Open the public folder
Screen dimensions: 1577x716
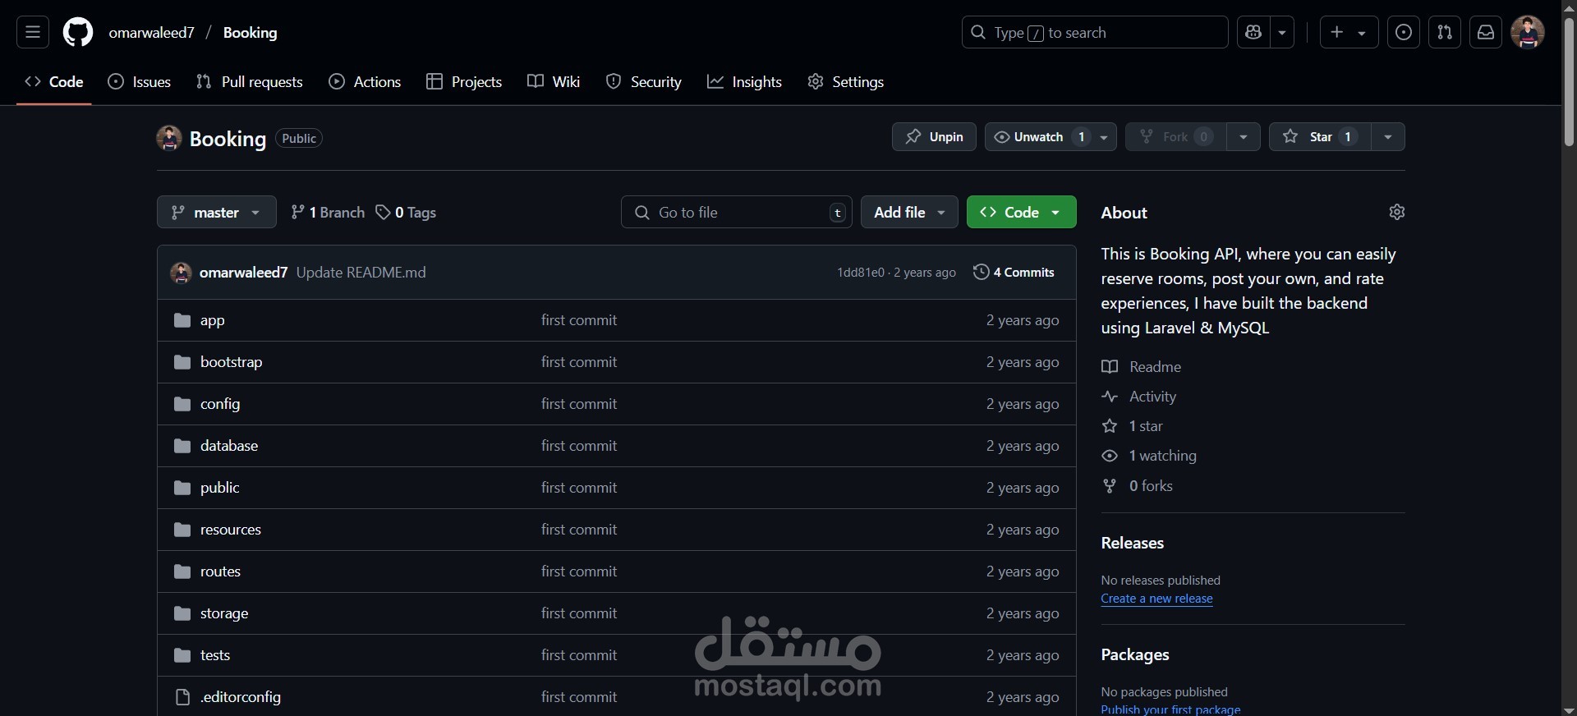pos(219,488)
